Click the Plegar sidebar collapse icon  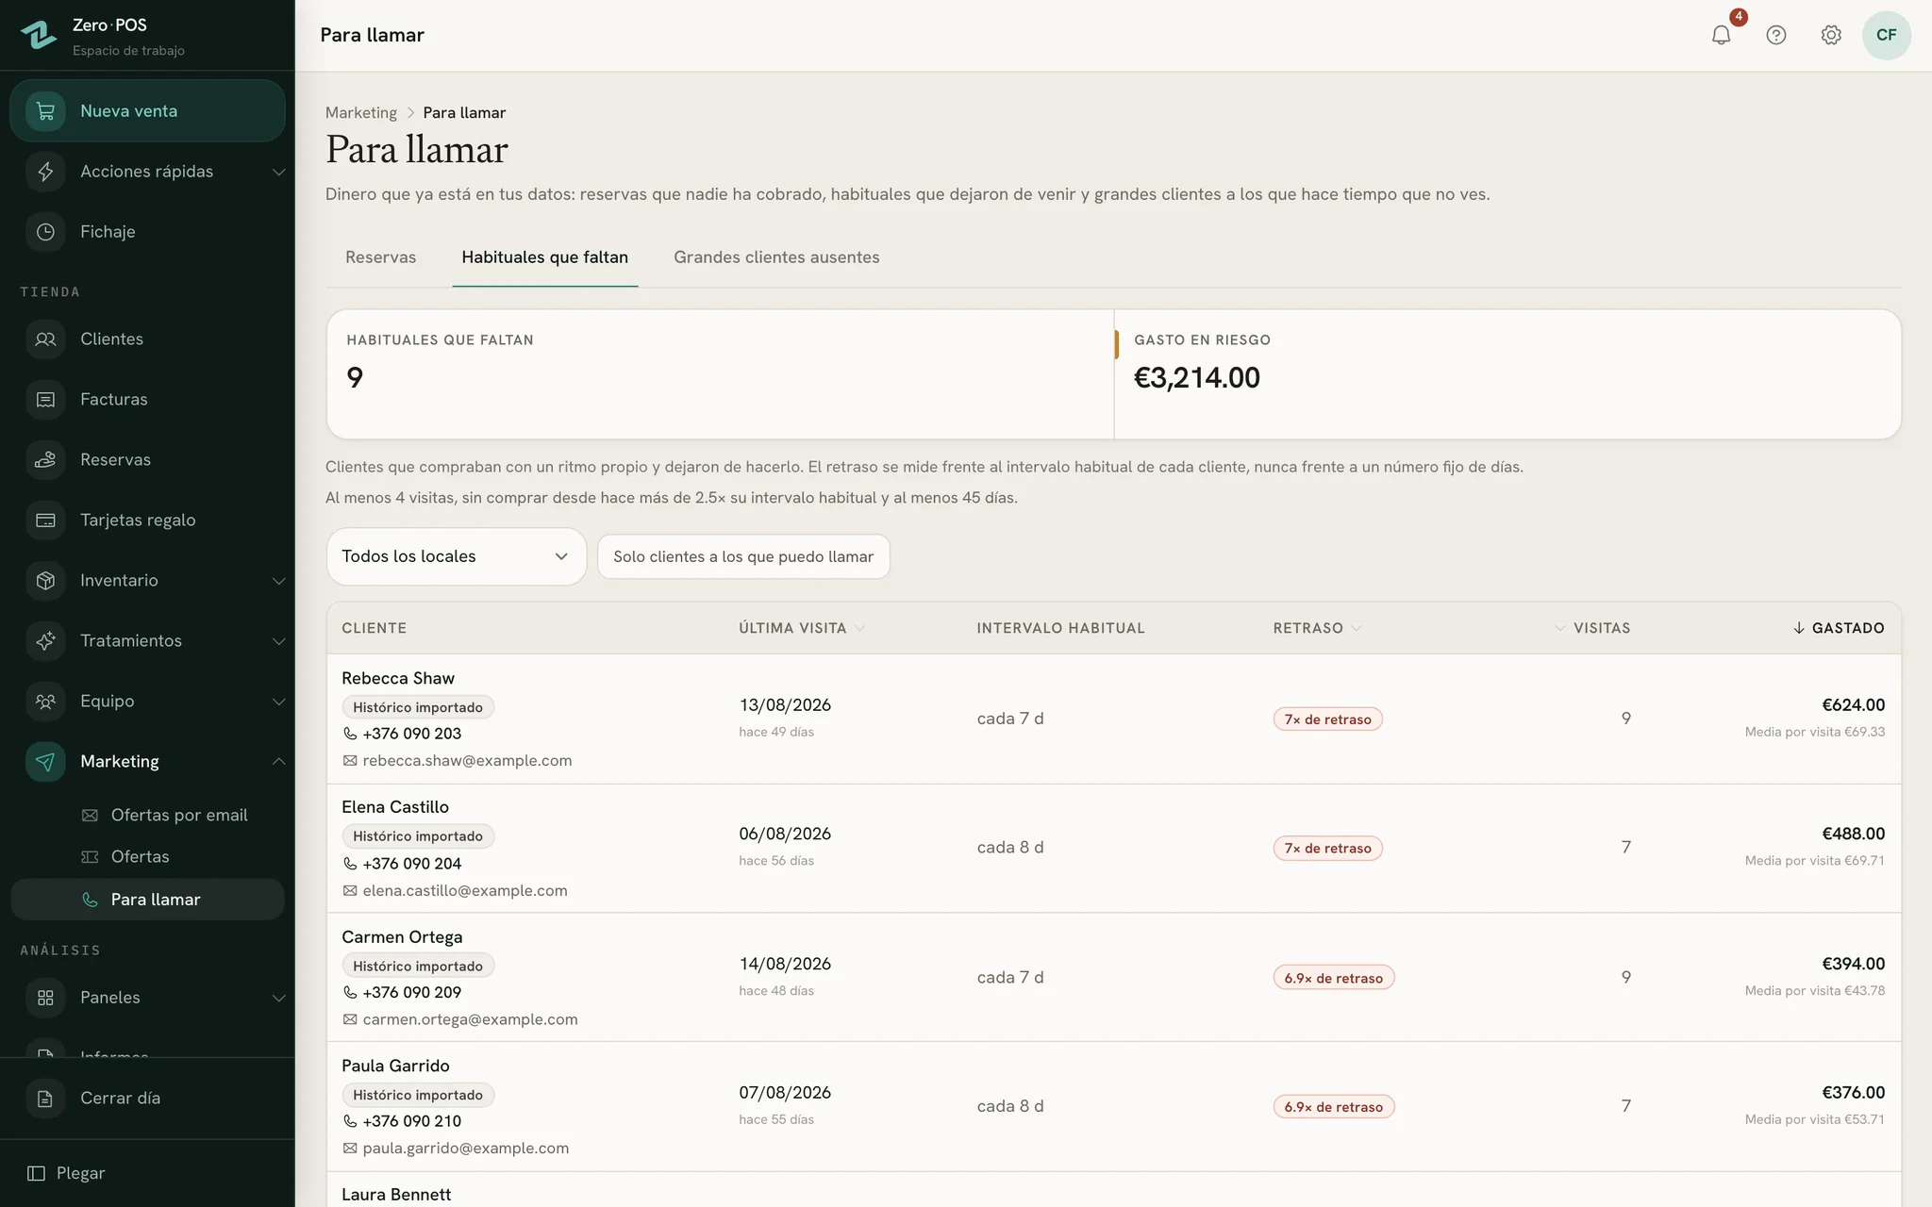36,1173
